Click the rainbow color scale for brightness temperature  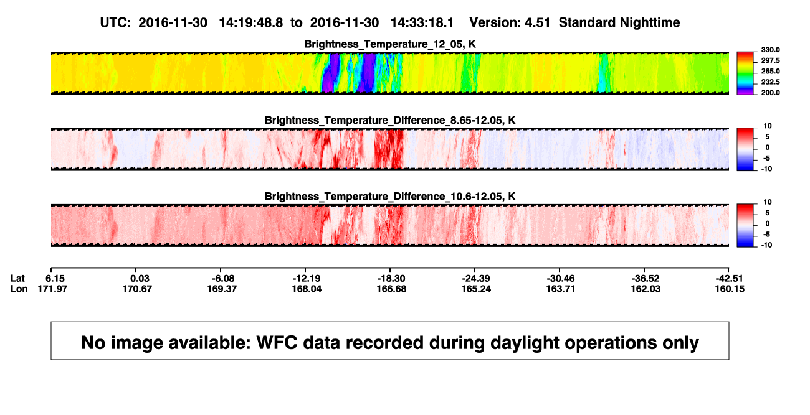tap(745, 73)
